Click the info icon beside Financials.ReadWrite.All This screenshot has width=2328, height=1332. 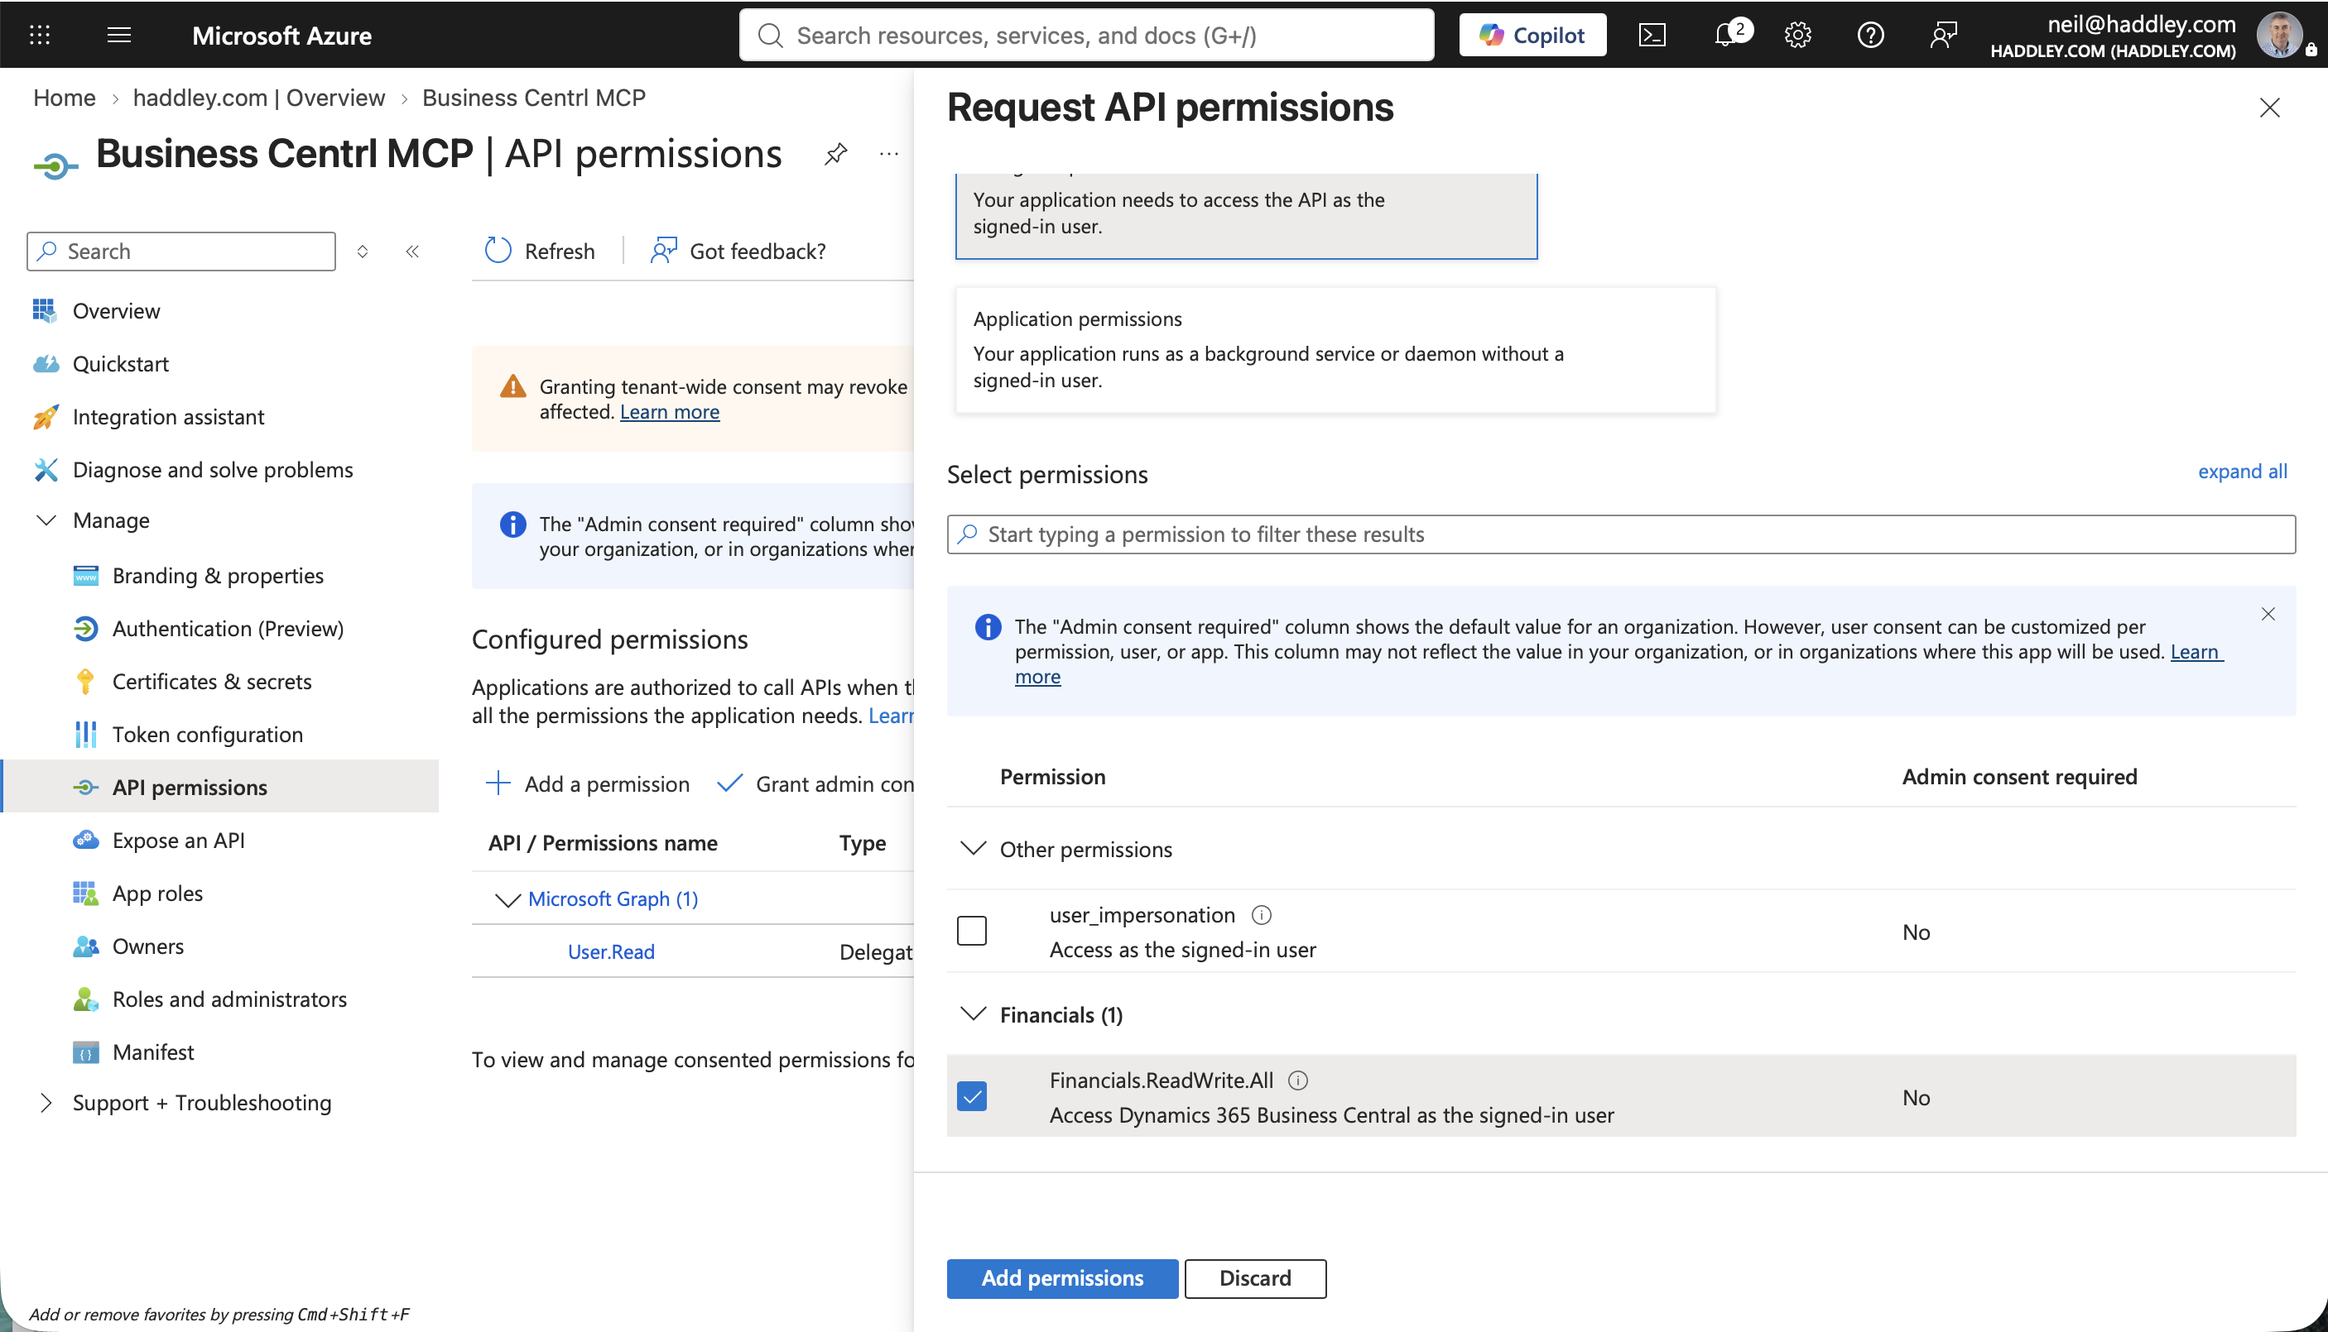coord(1298,1080)
